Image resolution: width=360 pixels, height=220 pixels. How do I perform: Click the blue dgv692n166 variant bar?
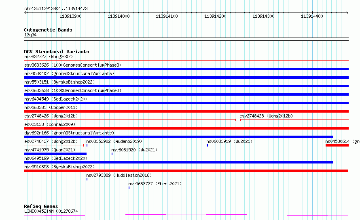pyautogui.click(x=179, y=137)
